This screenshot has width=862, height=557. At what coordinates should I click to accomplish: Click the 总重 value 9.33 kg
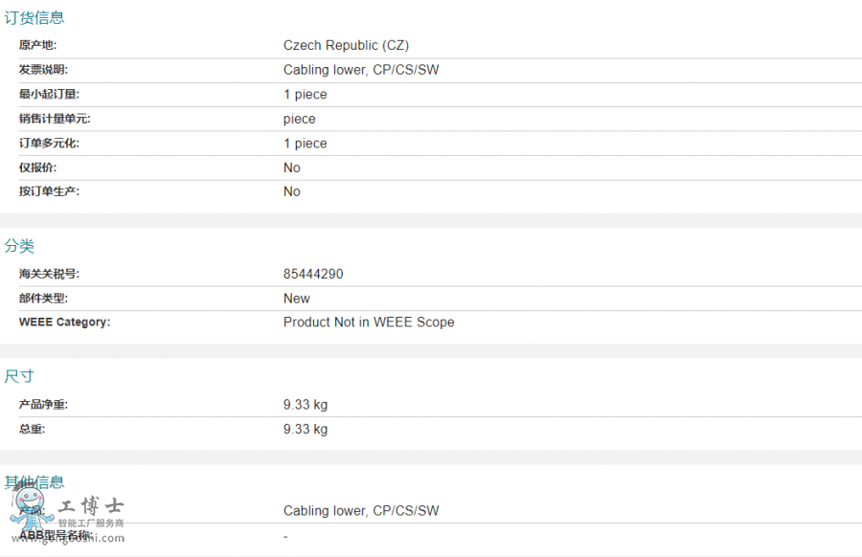click(306, 429)
